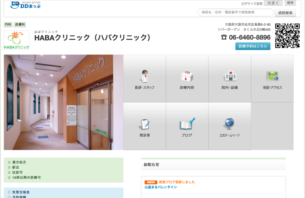Click the orange NEW! badge
Image resolution: width=305 pixels, height=198 pixels.
point(151,182)
